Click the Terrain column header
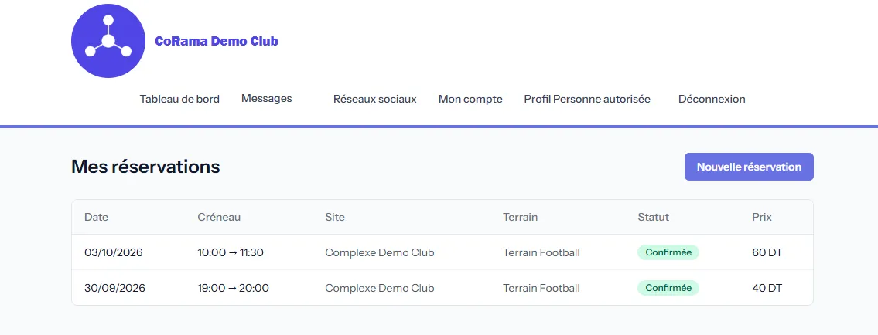This screenshot has width=878, height=335. (x=520, y=217)
